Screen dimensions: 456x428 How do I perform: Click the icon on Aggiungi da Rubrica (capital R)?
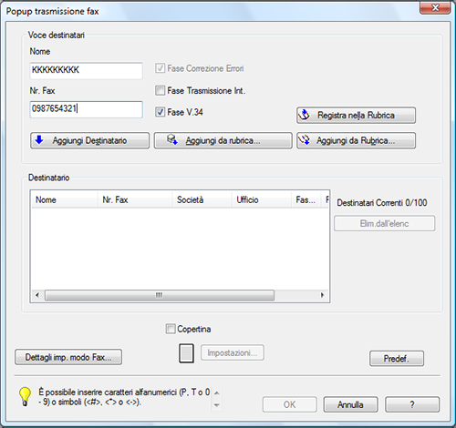(x=304, y=140)
